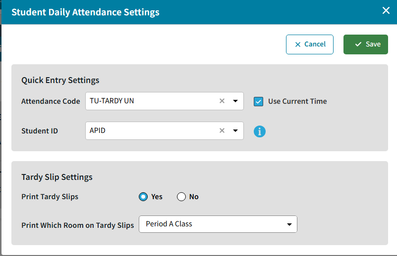Select No for Print Tardy Slips
Screen dimensions: 397x256
tap(181, 197)
